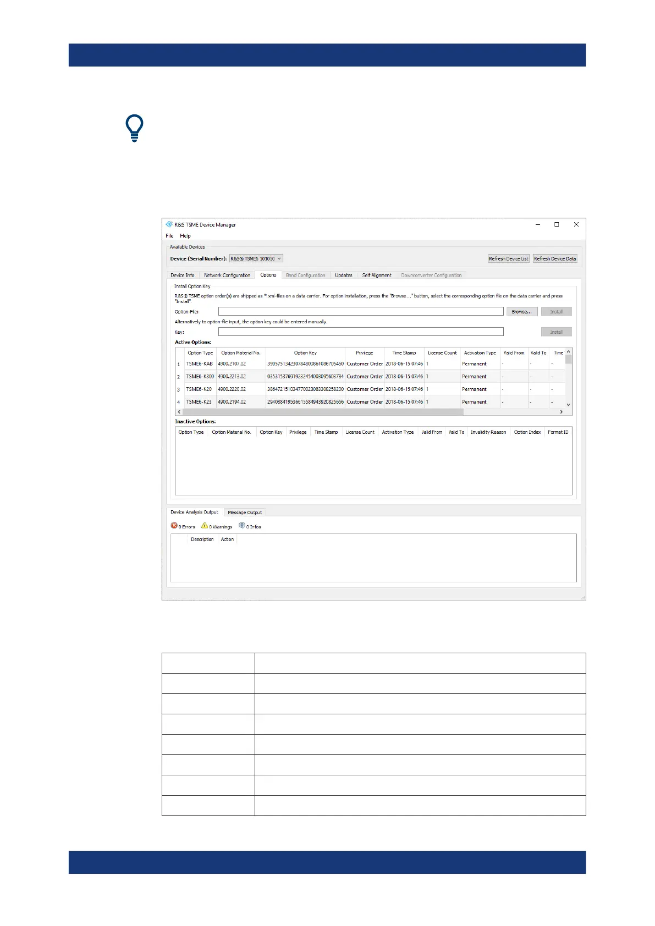Click the Active Options vertical scrollbar thumb
The height and width of the screenshot is (926, 655).
point(569,360)
